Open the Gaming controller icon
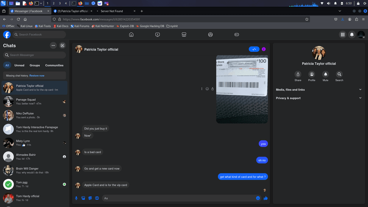 [237, 35]
